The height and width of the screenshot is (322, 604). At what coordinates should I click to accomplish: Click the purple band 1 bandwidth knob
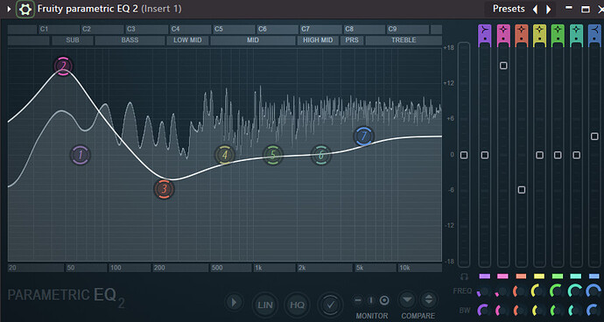484,310
